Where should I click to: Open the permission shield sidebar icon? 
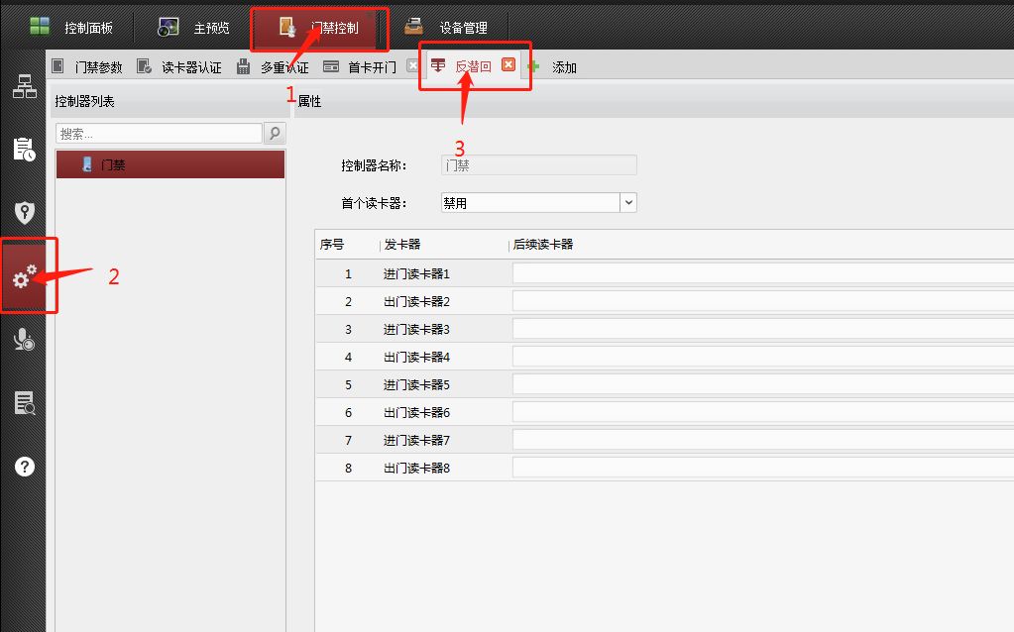pyautogui.click(x=24, y=213)
